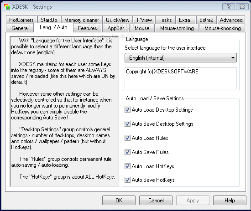Open the StartUp tab

[49, 20]
